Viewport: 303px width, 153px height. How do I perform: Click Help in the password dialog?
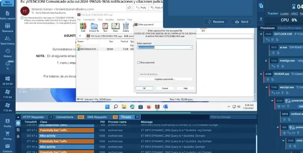pos(185,88)
